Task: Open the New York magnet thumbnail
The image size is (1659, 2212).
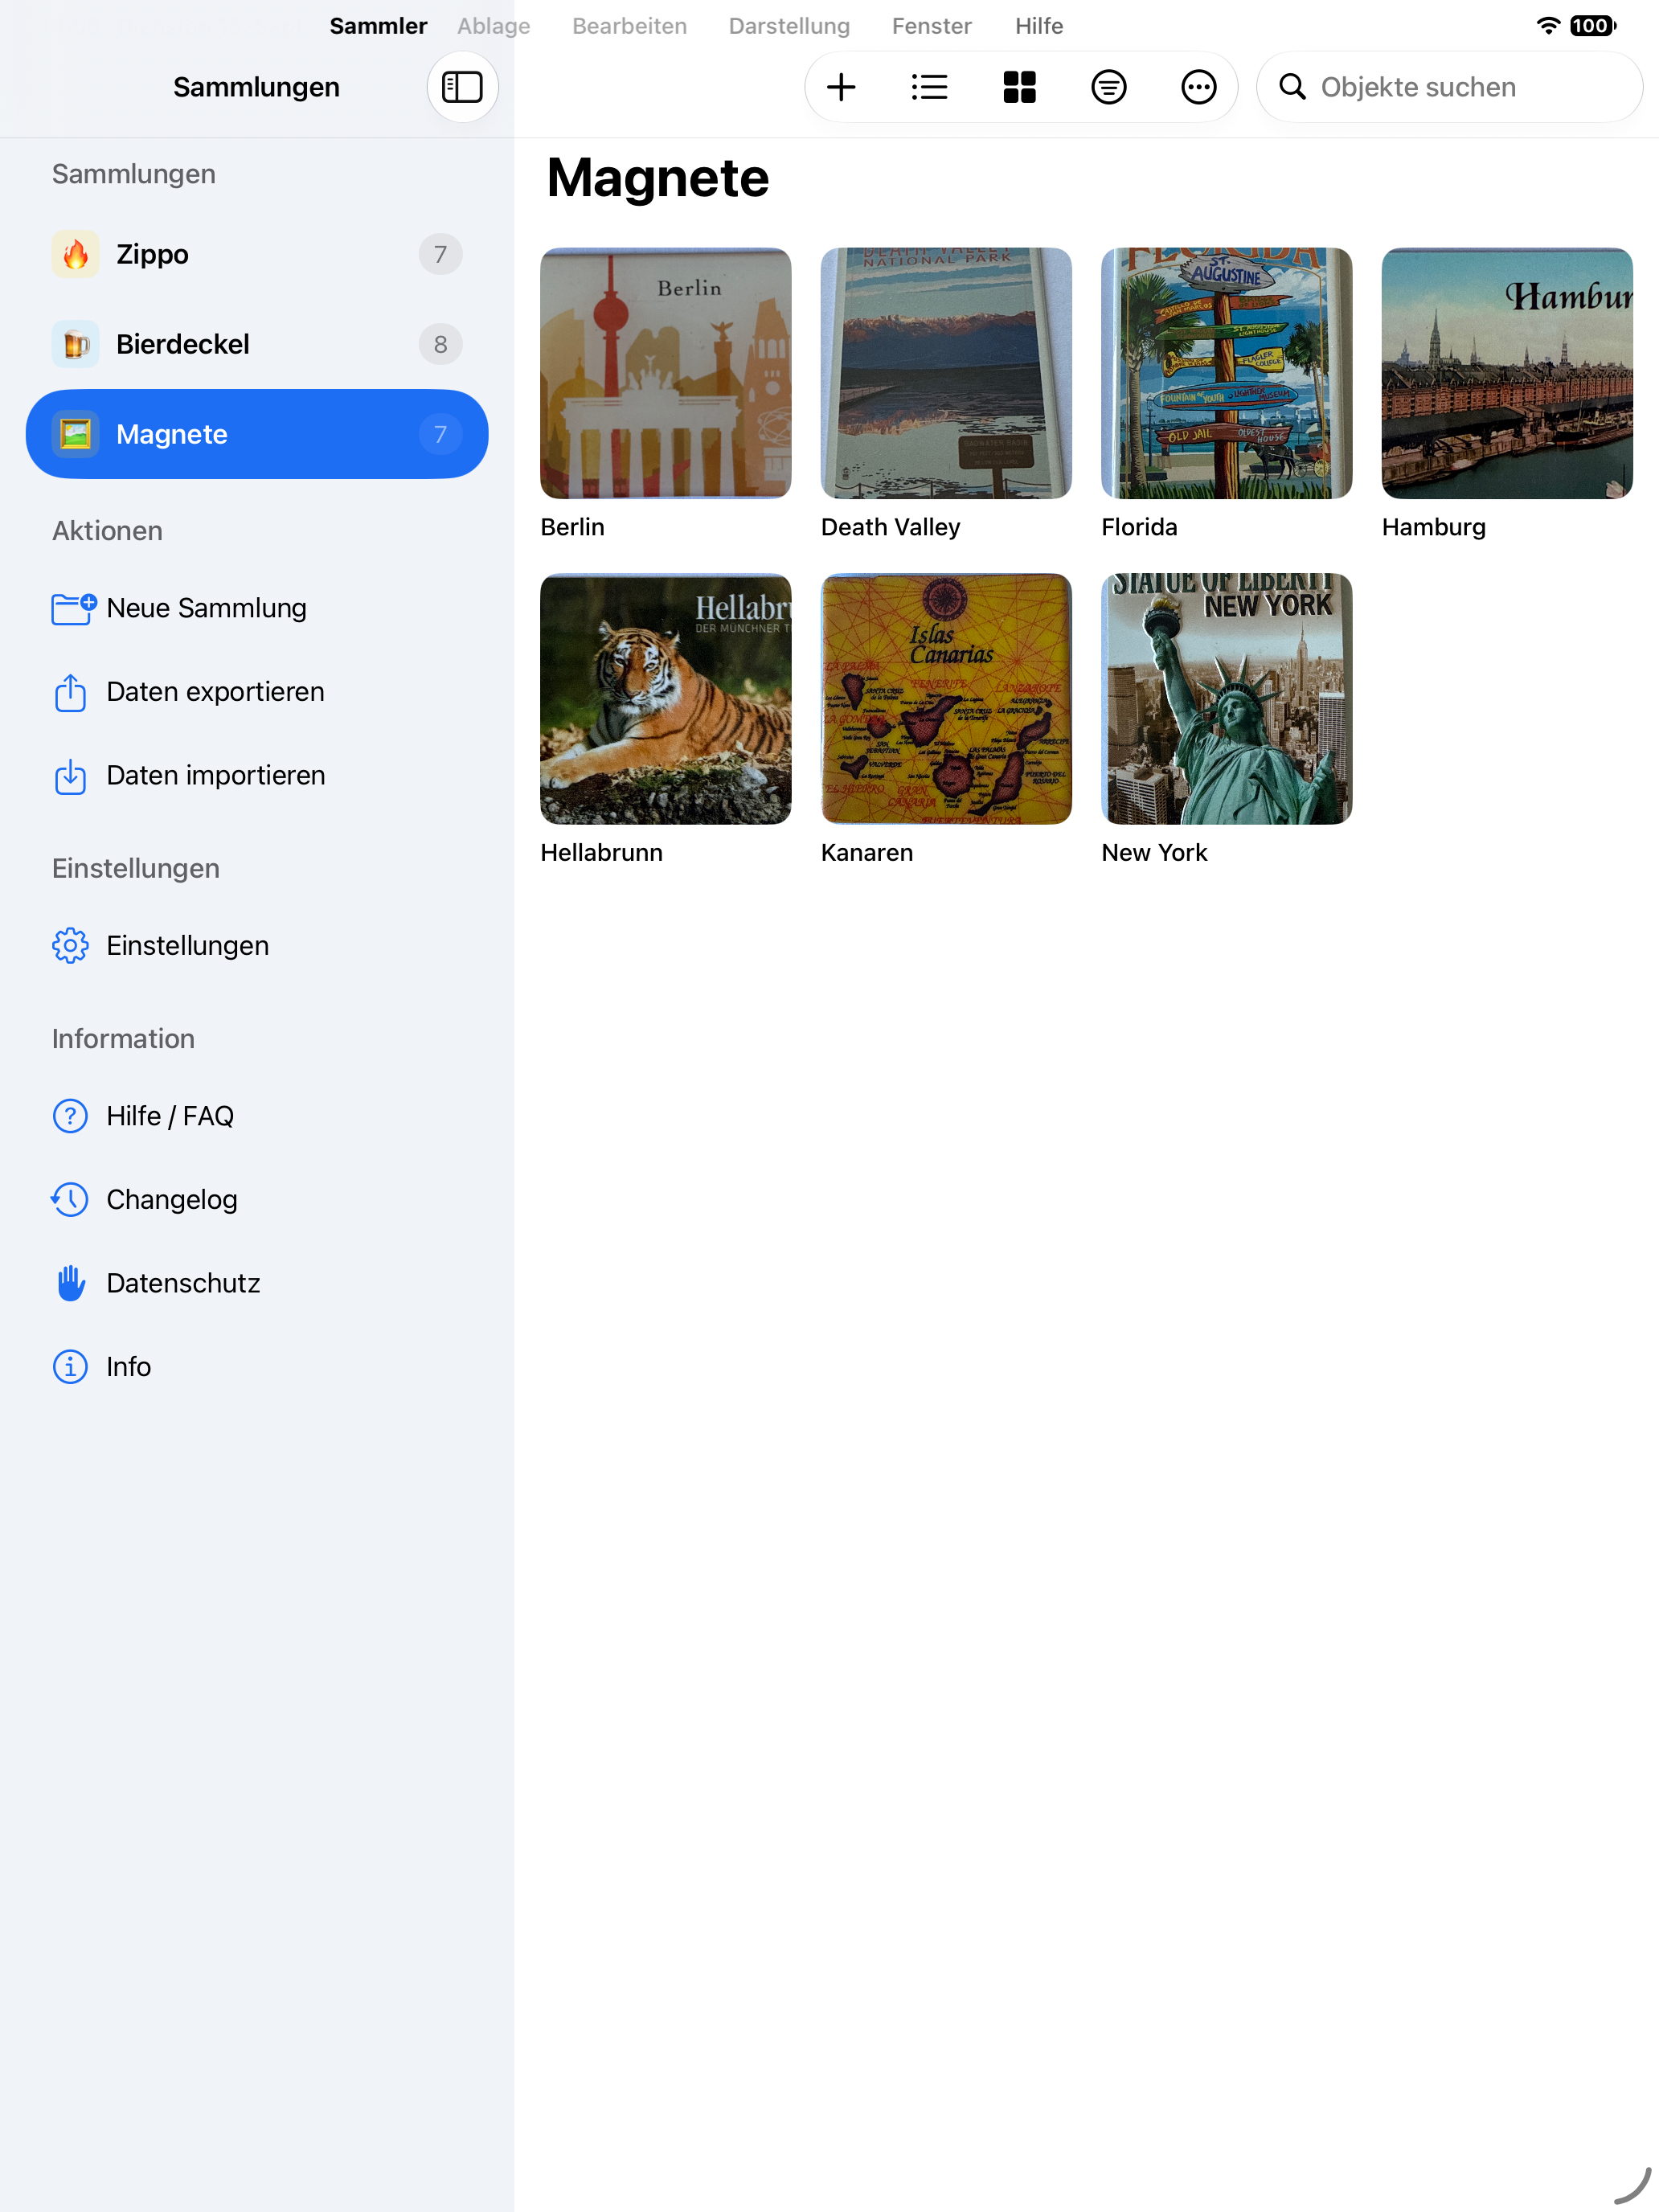Action: [1227, 699]
